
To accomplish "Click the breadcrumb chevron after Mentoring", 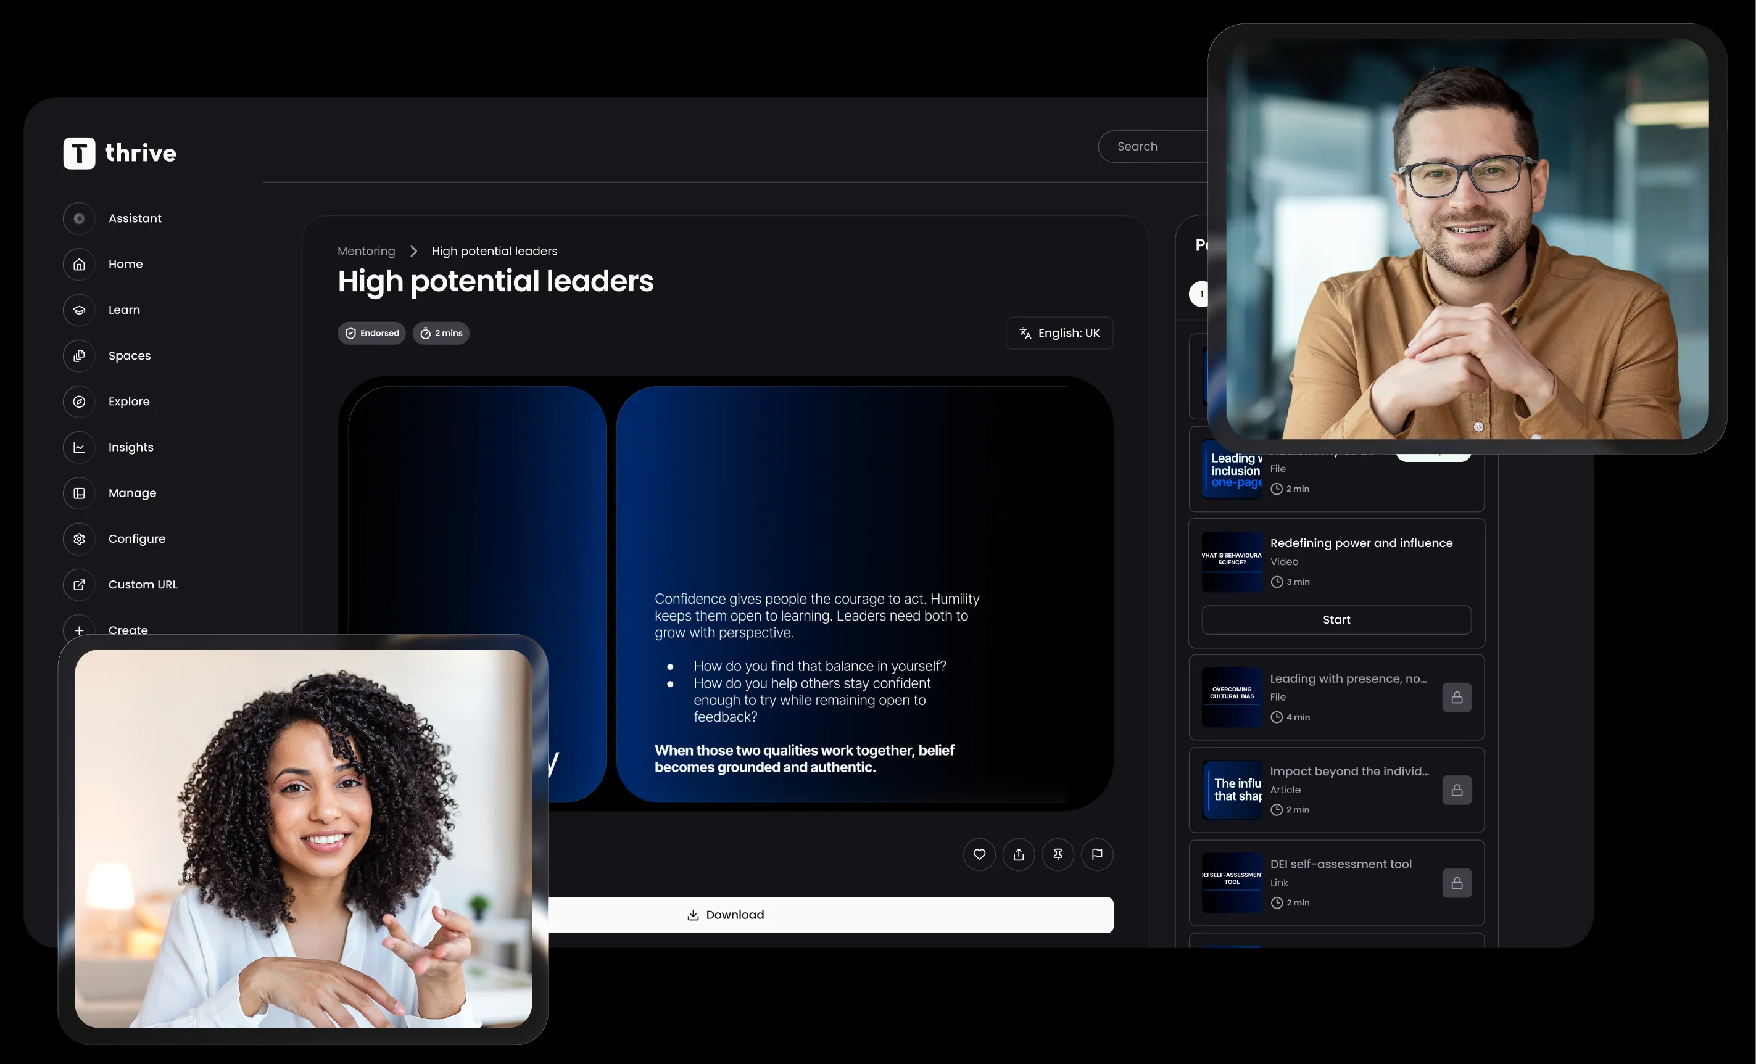I will pos(413,251).
